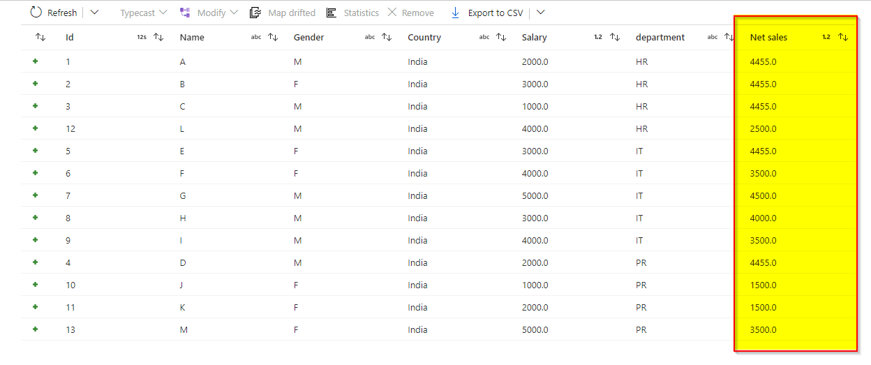
Task: Click Id cell 9
Action: 68,240
